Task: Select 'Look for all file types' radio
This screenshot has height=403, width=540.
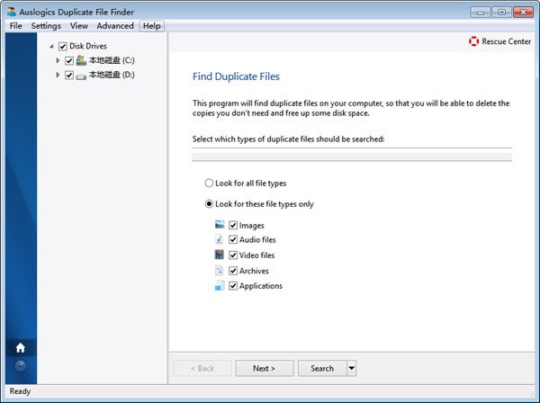Action: pyautogui.click(x=209, y=184)
